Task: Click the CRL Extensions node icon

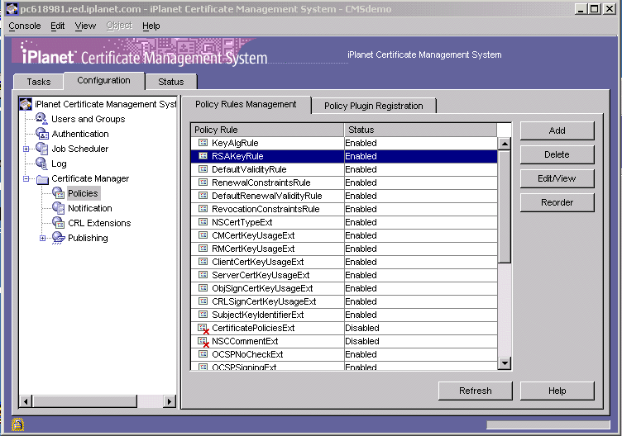Action: coord(58,223)
